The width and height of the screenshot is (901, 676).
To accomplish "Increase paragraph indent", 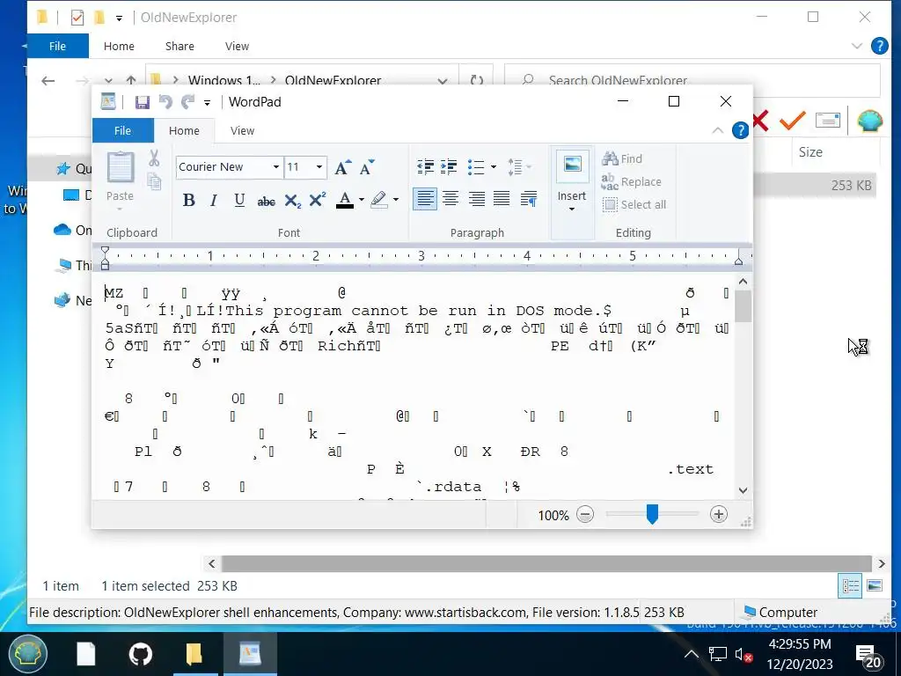I will pyautogui.click(x=449, y=167).
